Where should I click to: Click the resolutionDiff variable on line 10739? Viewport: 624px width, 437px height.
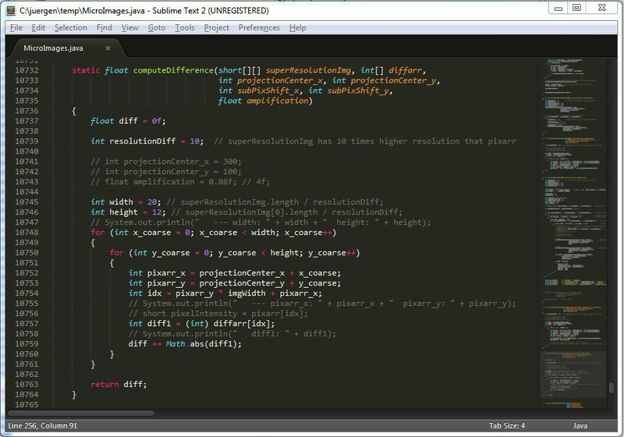pos(143,141)
